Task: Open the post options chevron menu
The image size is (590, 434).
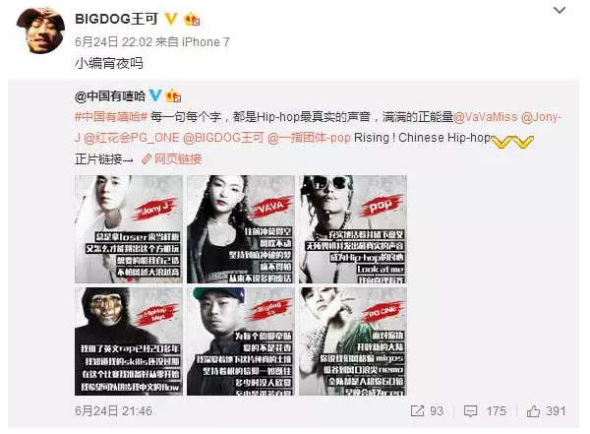Action: tap(560, 10)
